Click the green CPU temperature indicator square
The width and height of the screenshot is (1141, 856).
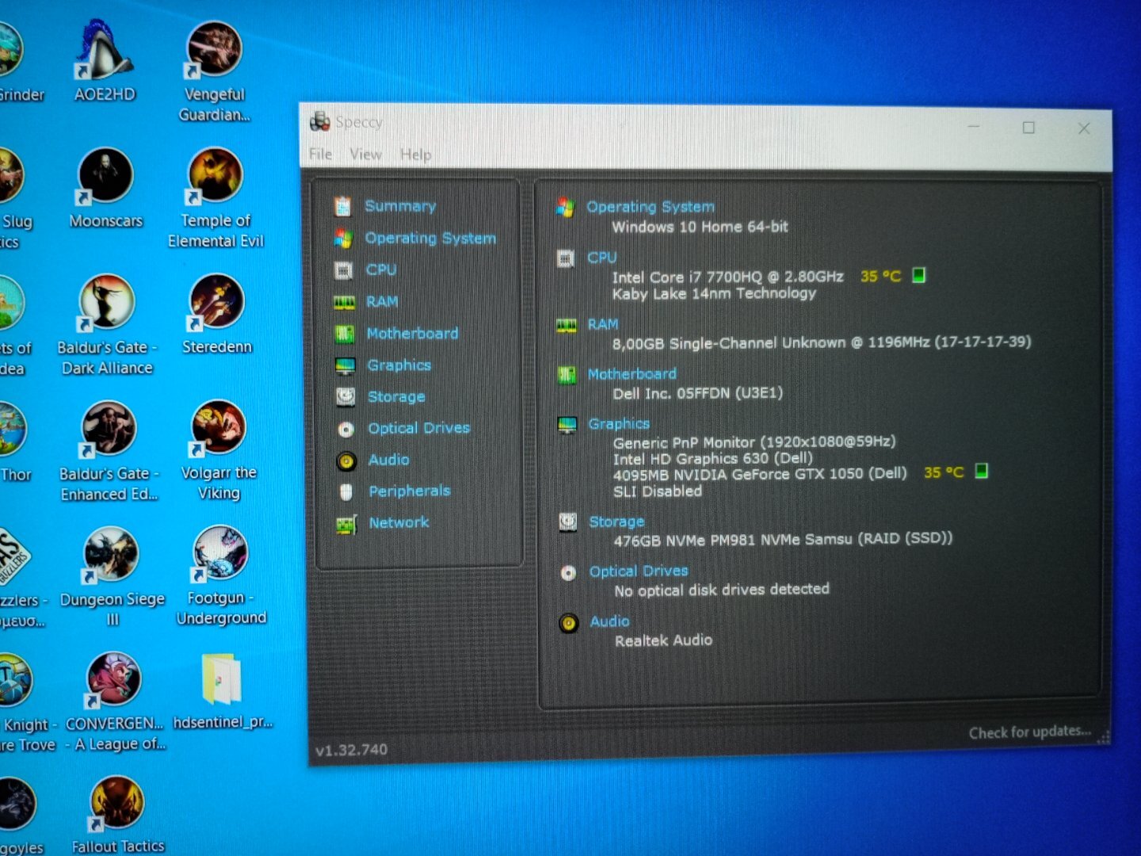[x=918, y=275]
